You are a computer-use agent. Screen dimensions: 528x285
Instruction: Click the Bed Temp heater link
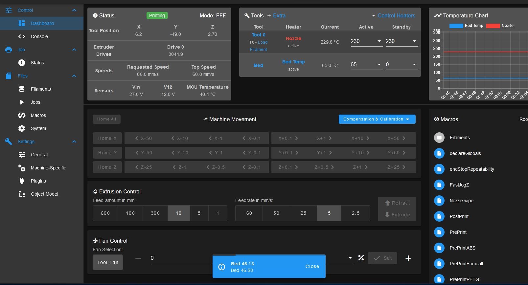coord(293,62)
